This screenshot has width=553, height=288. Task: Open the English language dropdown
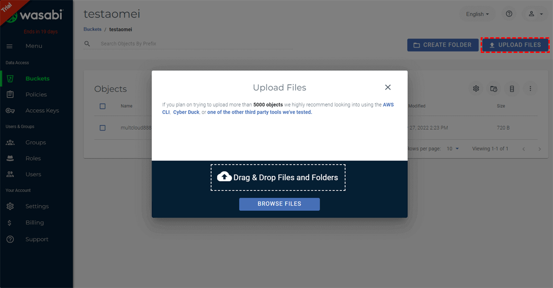pyautogui.click(x=477, y=14)
